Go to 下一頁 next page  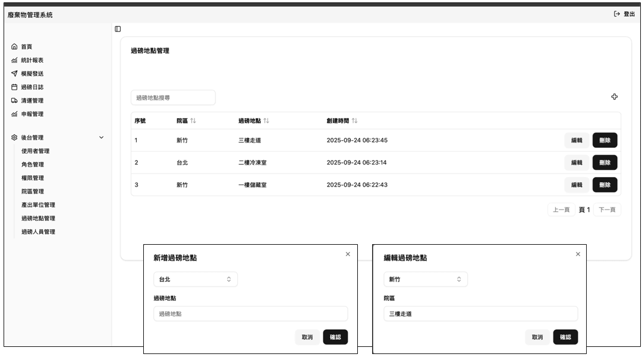pyautogui.click(x=607, y=210)
